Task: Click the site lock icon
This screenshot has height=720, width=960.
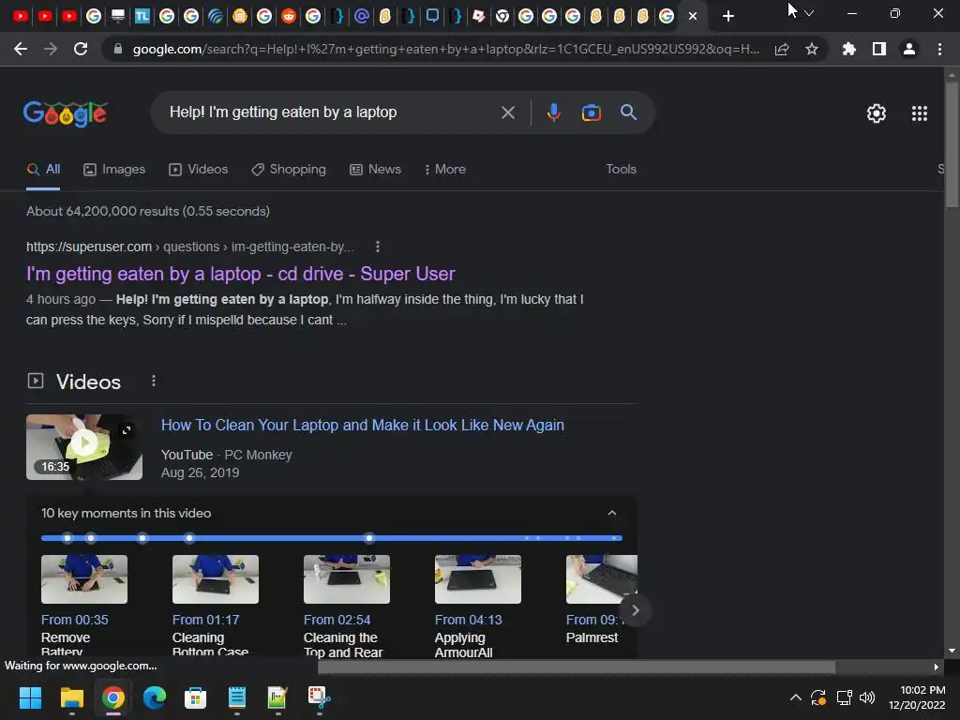Action: coord(118,49)
